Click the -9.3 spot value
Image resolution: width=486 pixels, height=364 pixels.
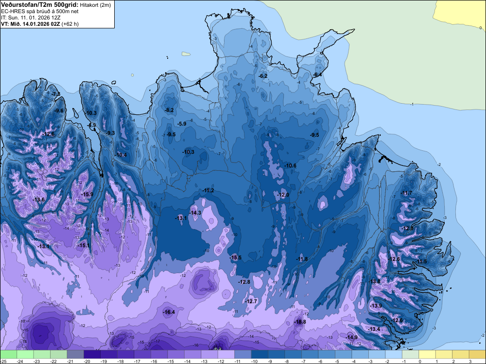click(x=110, y=133)
